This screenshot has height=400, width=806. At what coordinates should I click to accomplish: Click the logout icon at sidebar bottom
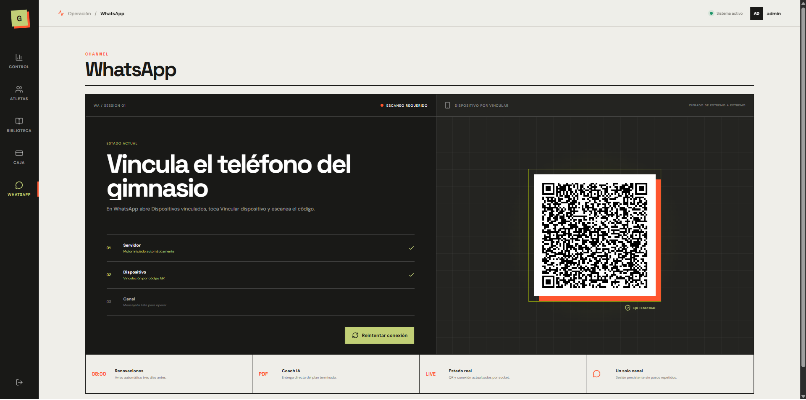pyautogui.click(x=19, y=382)
